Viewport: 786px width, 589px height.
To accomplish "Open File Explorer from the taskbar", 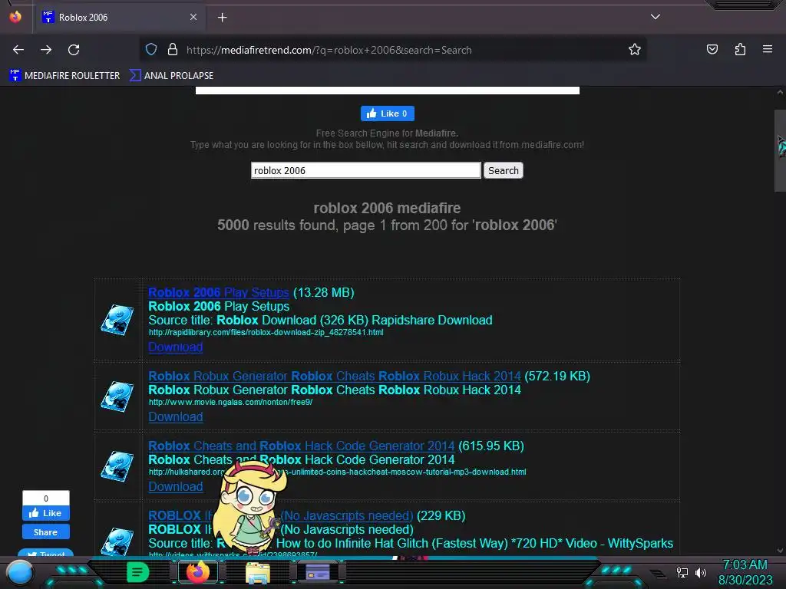I will [258, 572].
